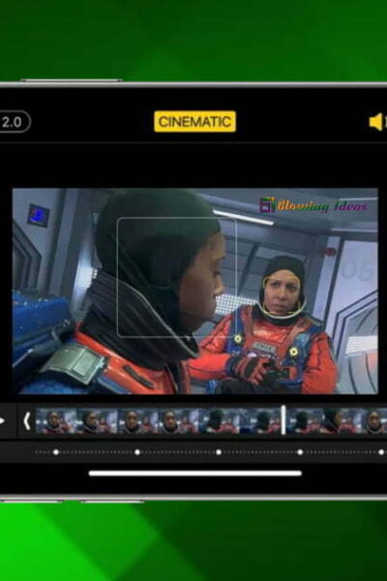Toggle the yellow CINEMATIC mode badge
Screen dimensions: 387x581
pyautogui.click(x=194, y=122)
